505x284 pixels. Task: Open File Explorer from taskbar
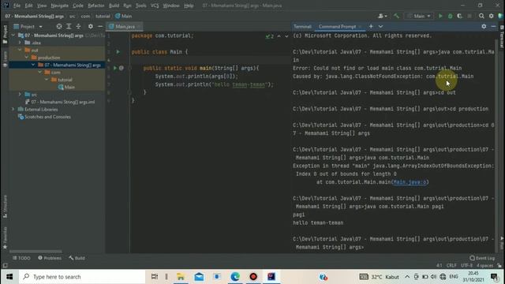[181, 277]
